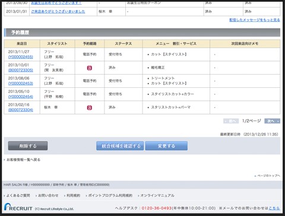
Task: Open reservation link Y000002453
Action: [21, 84]
